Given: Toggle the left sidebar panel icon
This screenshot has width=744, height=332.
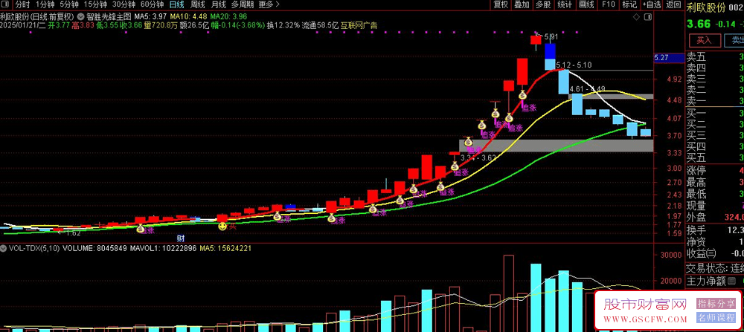Looking at the screenshot, I should tap(5, 5).
